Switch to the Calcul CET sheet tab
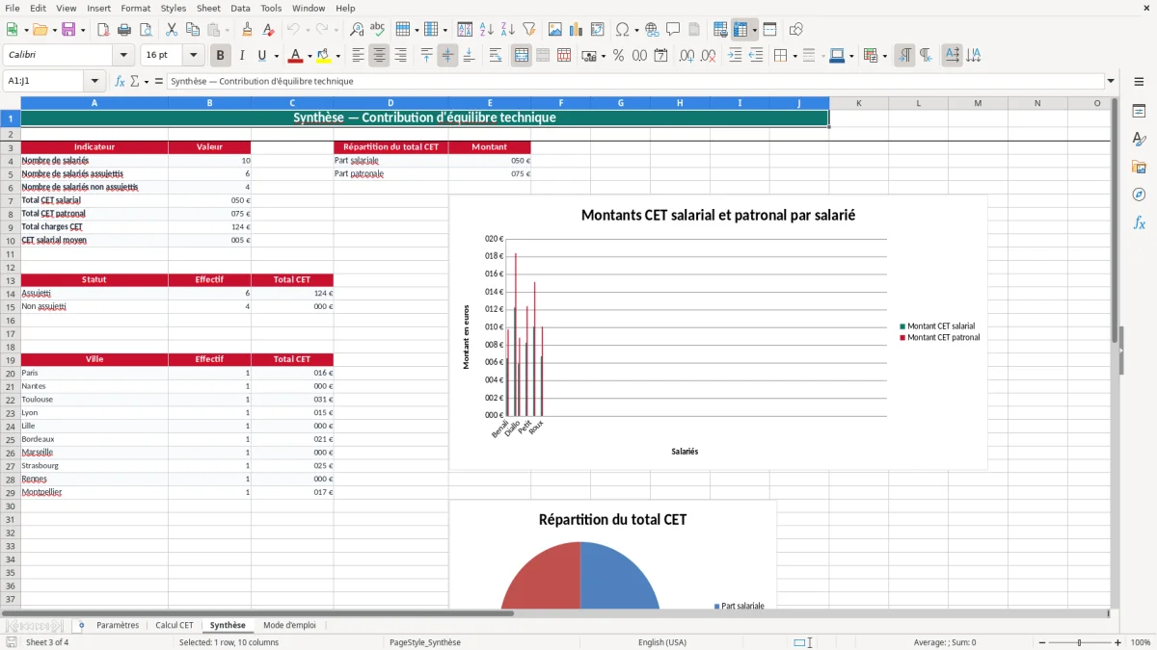This screenshot has width=1157, height=650. pyautogui.click(x=175, y=625)
